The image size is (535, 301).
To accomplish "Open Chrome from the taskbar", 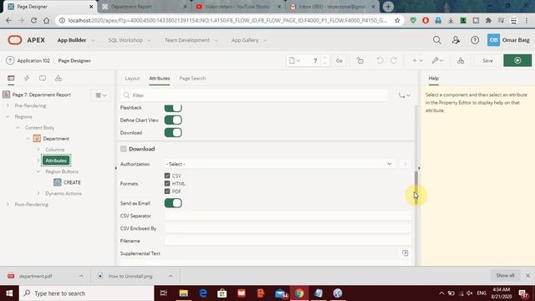I will pyautogui.click(x=299, y=293).
